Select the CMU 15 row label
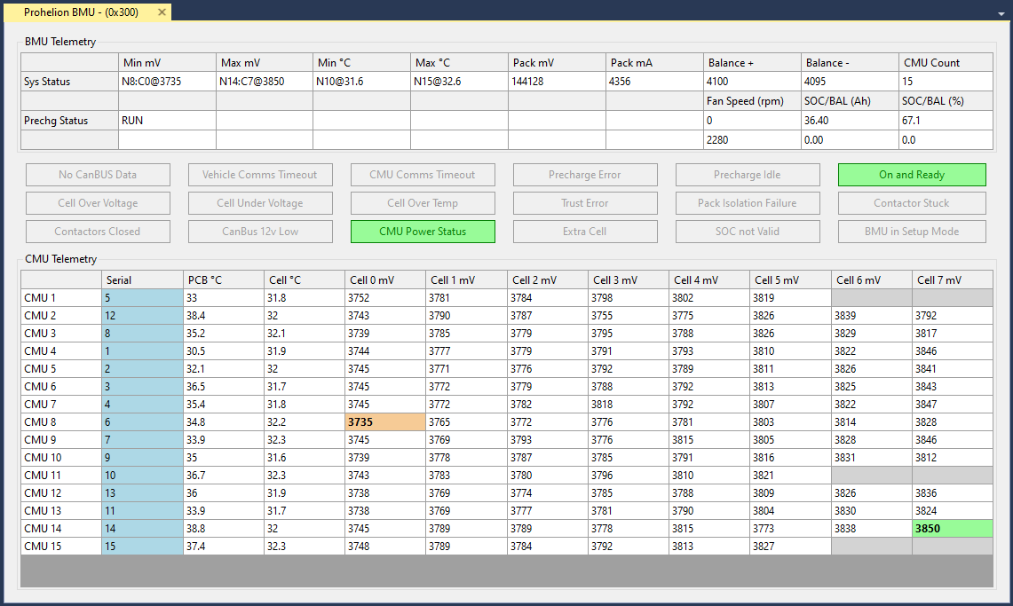 tap(61, 547)
